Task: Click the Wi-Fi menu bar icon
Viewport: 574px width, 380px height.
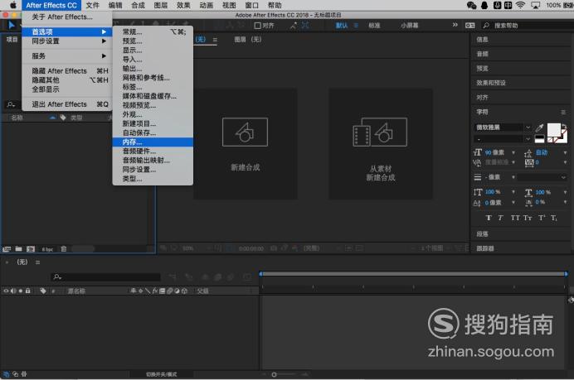Action: (520, 5)
